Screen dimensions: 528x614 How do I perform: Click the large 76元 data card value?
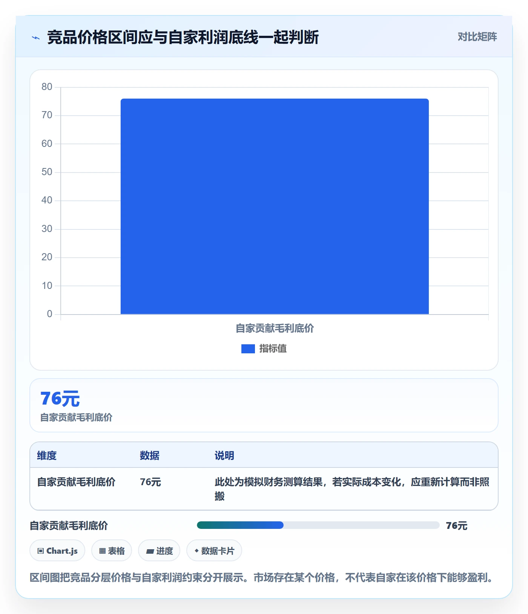coord(60,399)
